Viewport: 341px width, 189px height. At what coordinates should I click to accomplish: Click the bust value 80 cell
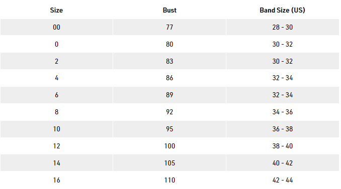tap(169, 44)
